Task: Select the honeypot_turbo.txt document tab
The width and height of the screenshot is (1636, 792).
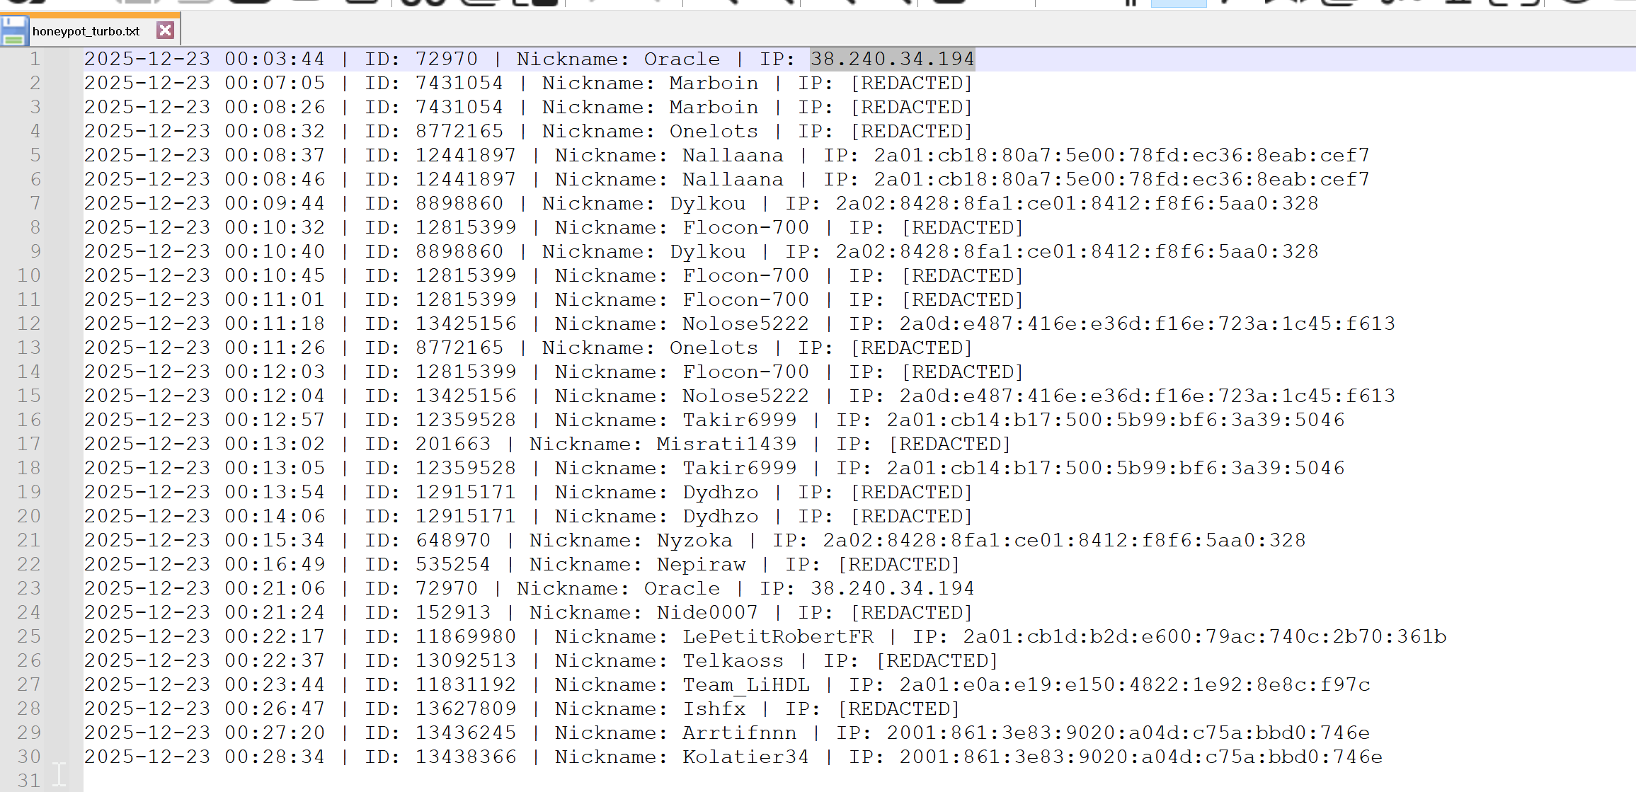Action: (86, 31)
